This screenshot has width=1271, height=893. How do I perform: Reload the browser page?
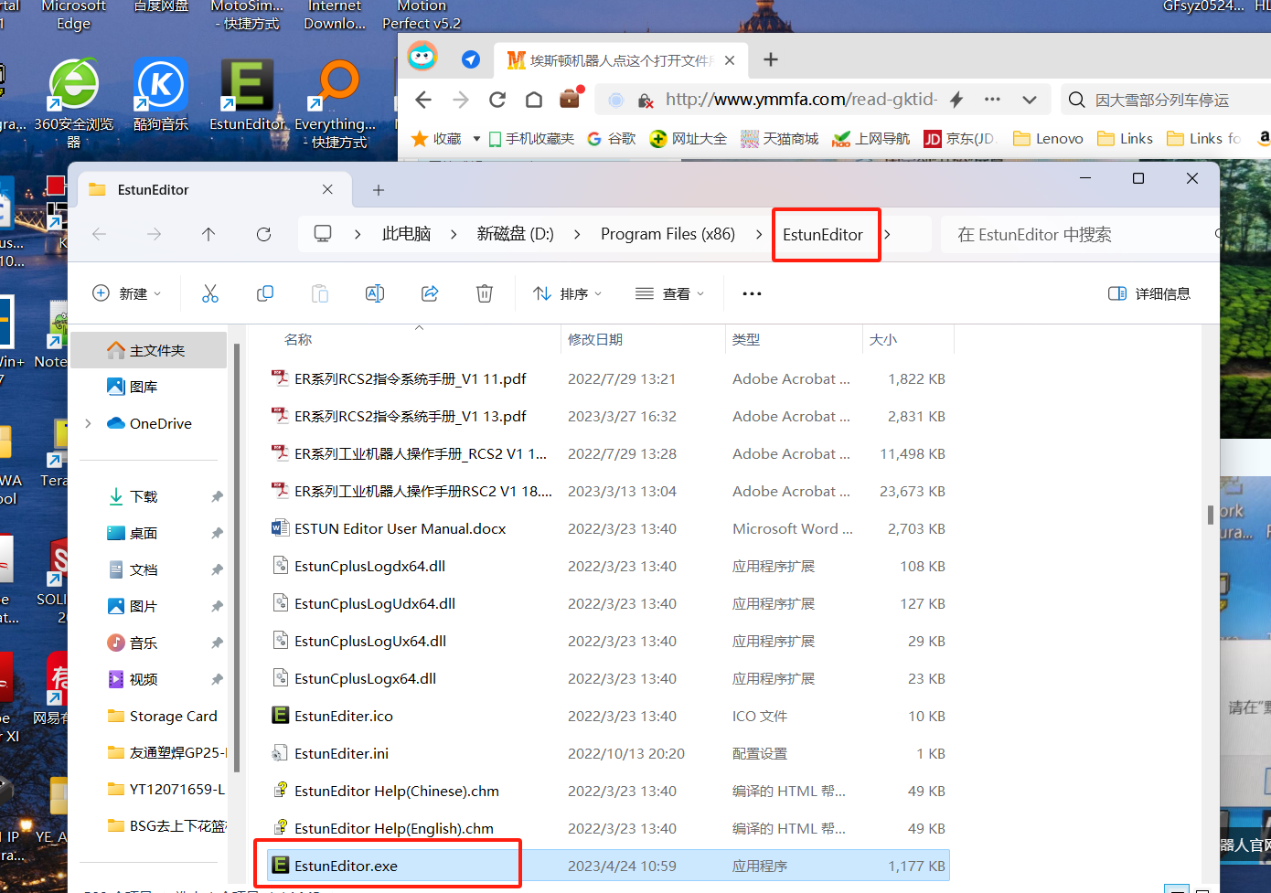tap(497, 100)
